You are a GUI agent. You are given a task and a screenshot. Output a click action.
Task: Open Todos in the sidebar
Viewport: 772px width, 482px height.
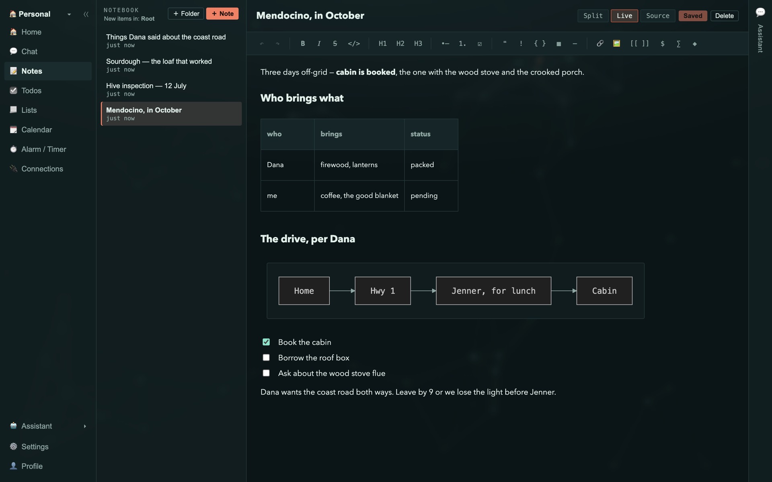(x=48, y=90)
